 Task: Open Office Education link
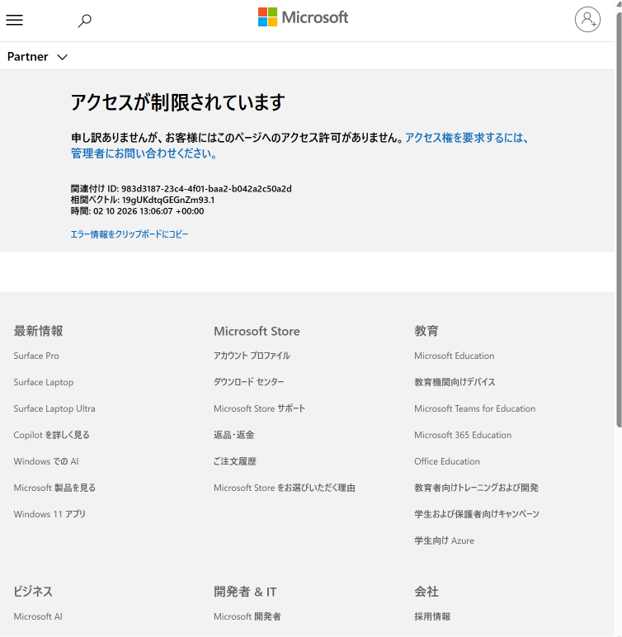click(x=447, y=461)
